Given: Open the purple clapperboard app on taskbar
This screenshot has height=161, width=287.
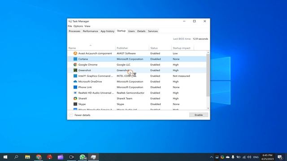Looking at the screenshot, I should [61, 157].
